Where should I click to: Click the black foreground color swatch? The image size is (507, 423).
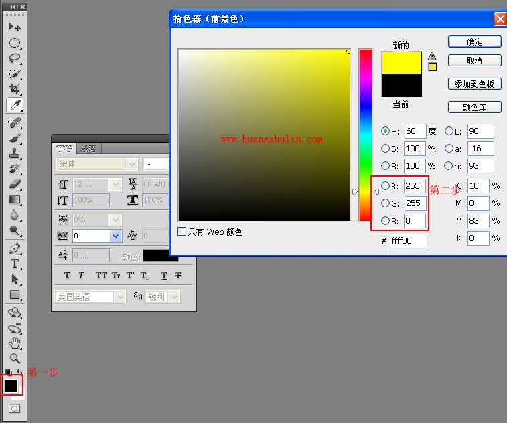coord(11,386)
